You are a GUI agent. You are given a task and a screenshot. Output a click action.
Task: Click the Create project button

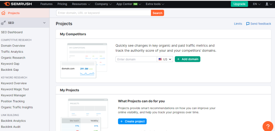coord(132,121)
